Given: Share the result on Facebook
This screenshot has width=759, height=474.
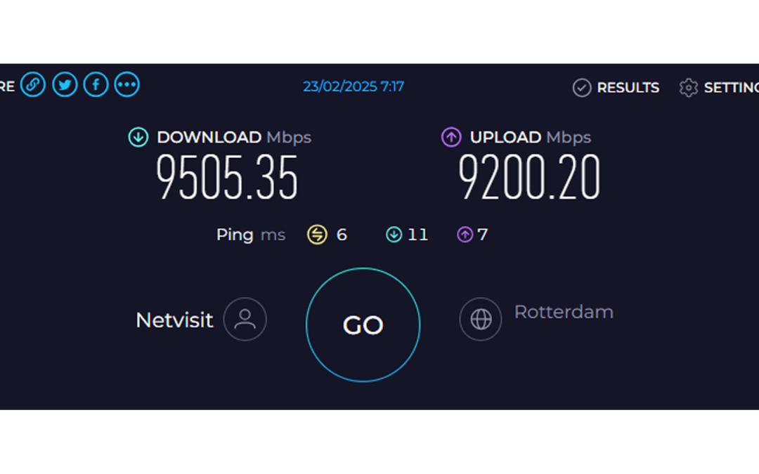Looking at the screenshot, I should click(96, 85).
